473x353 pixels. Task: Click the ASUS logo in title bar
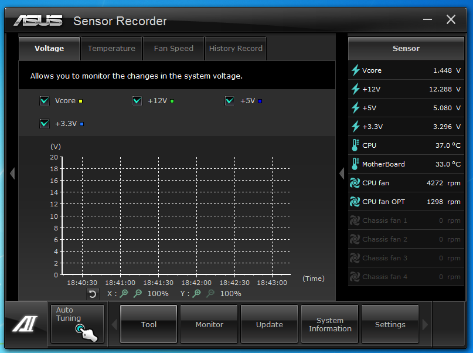(x=38, y=21)
